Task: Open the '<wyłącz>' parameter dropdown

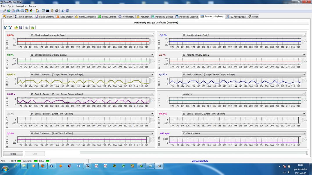Action: coord(244,94)
